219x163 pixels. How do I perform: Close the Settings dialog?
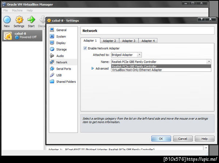coord(210,19)
